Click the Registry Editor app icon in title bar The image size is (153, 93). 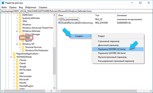coord(3,3)
